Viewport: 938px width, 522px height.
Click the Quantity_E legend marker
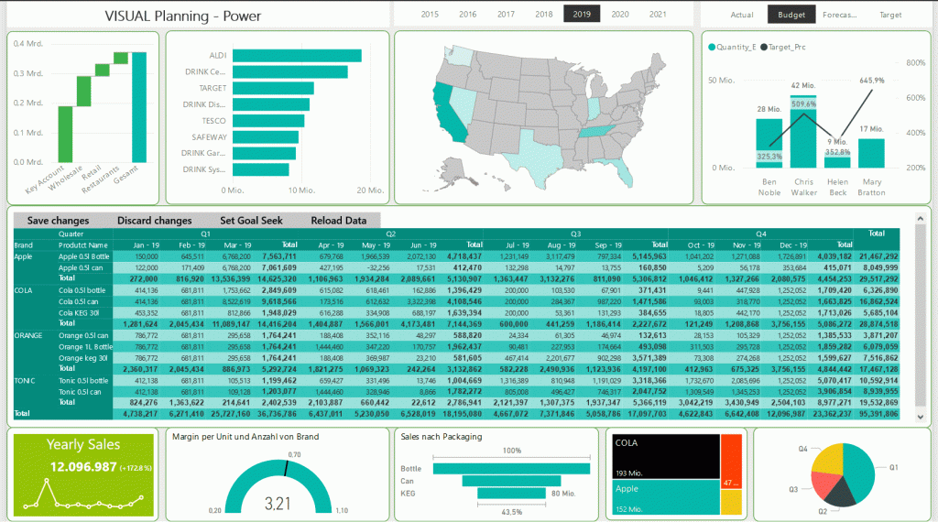[712, 46]
